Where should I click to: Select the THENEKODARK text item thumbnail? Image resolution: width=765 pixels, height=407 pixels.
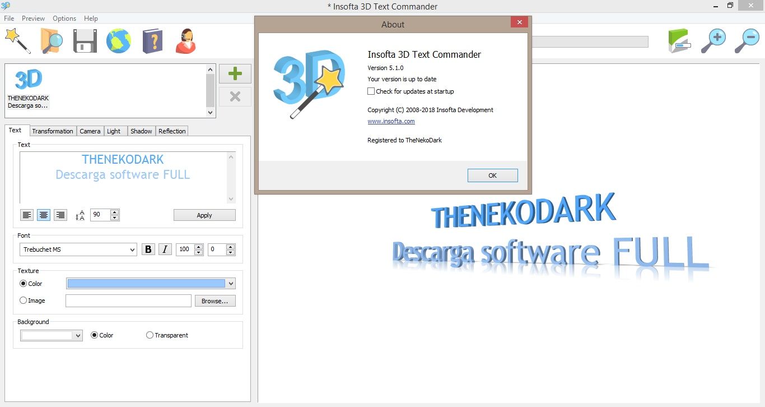tap(28, 89)
